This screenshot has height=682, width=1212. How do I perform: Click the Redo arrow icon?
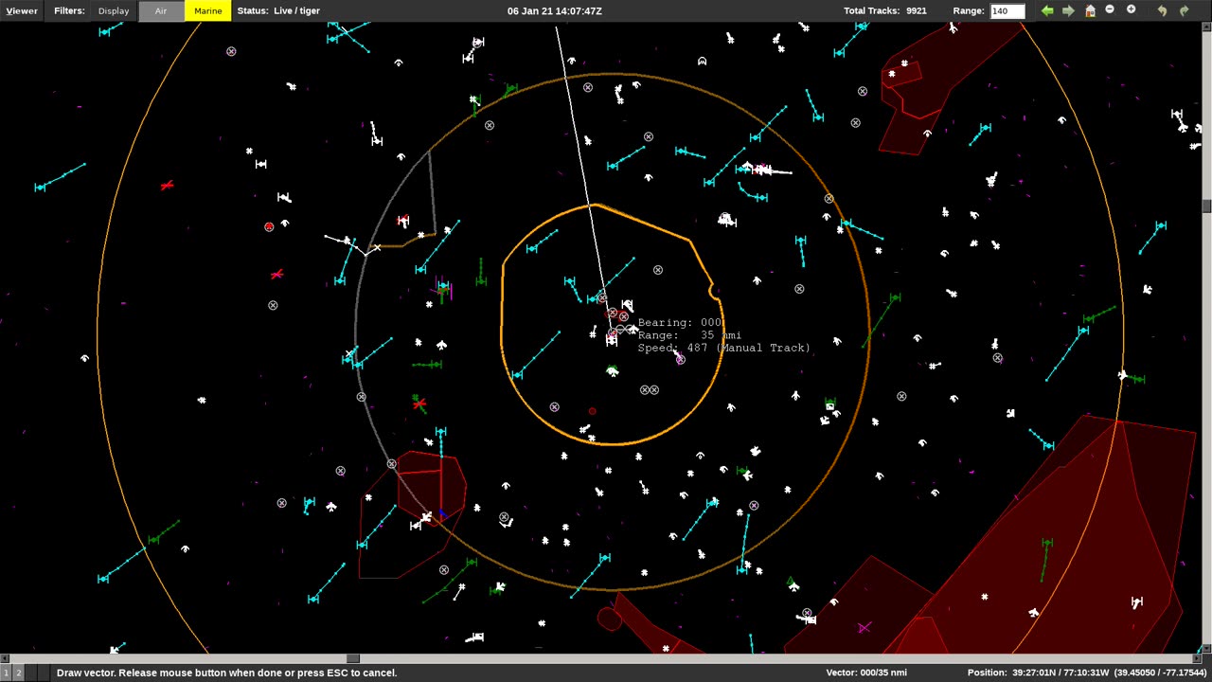point(1184,10)
